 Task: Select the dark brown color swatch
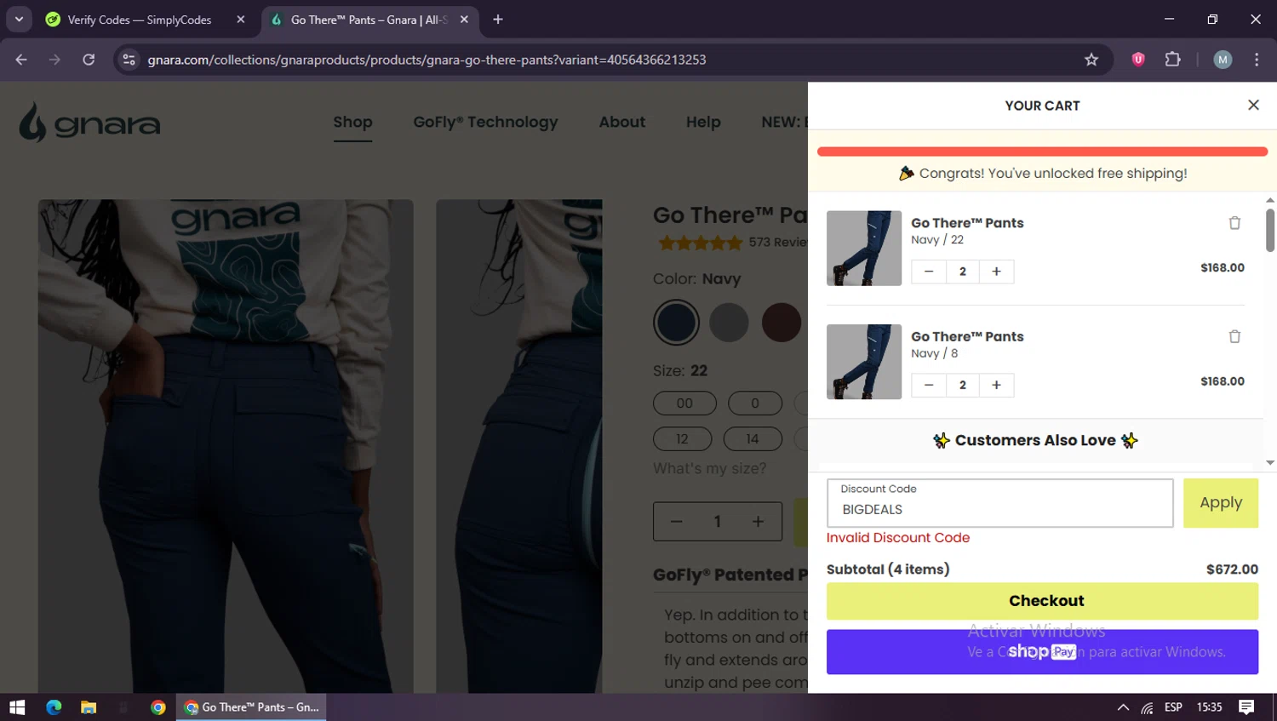click(x=782, y=323)
